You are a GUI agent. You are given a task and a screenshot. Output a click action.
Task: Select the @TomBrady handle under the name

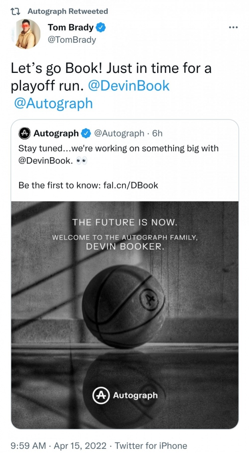tap(72, 40)
